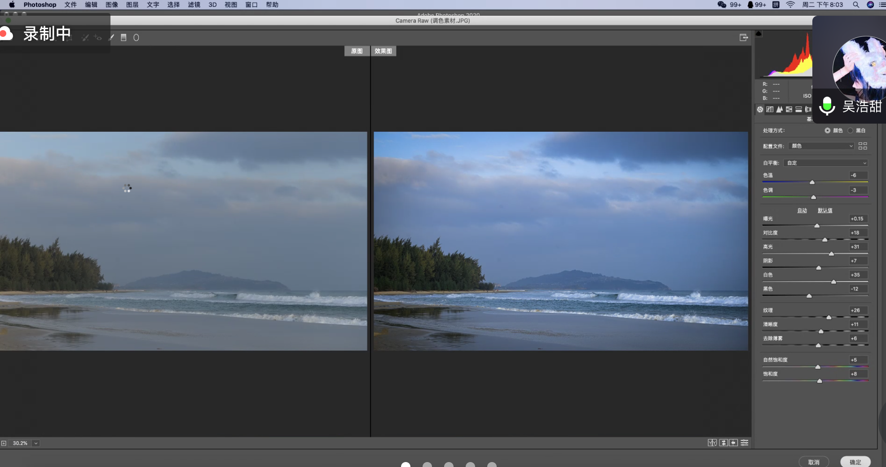Click the 曝光 exposure slider handle
Viewport: 886px width, 467px height.
coord(817,226)
